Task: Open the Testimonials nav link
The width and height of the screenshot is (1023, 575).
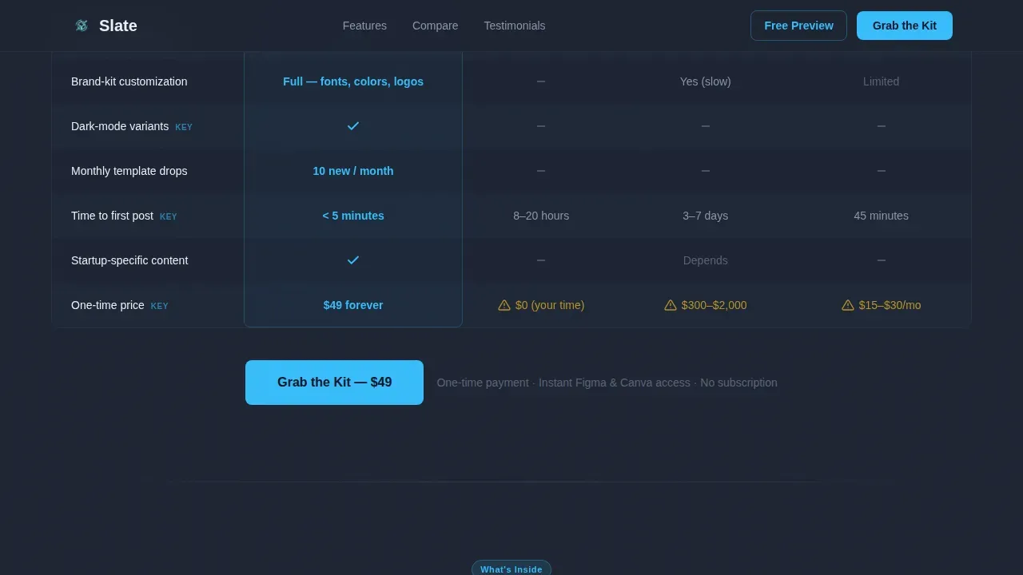Action: click(515, 26)
